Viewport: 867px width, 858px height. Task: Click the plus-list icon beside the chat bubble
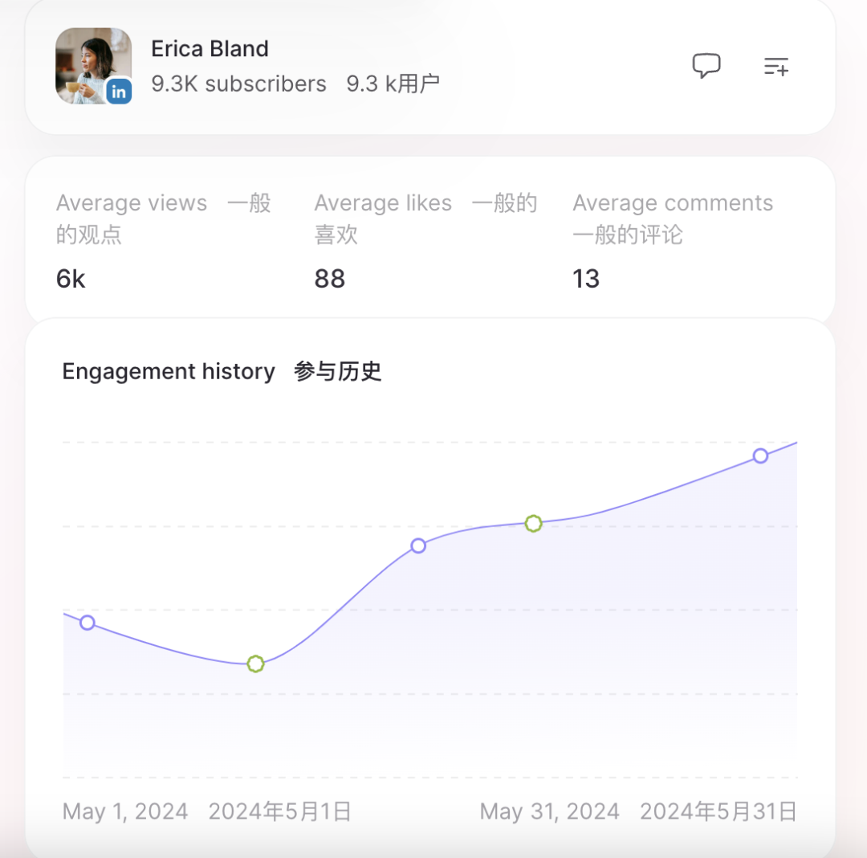click(x=775, y=67)
